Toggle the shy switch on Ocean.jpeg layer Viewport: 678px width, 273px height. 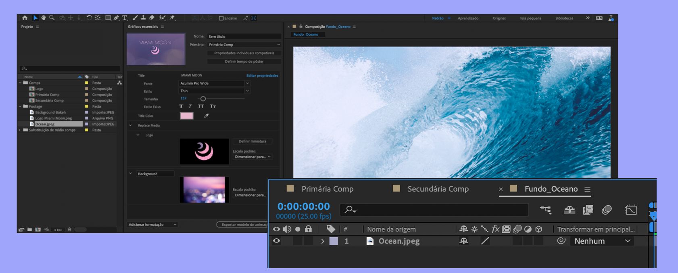tap(464, 241)
